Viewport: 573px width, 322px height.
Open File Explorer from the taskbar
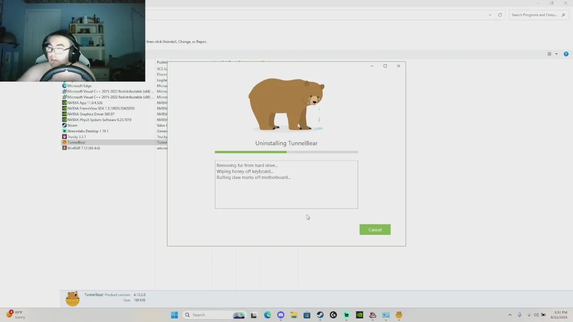[294, 315]
